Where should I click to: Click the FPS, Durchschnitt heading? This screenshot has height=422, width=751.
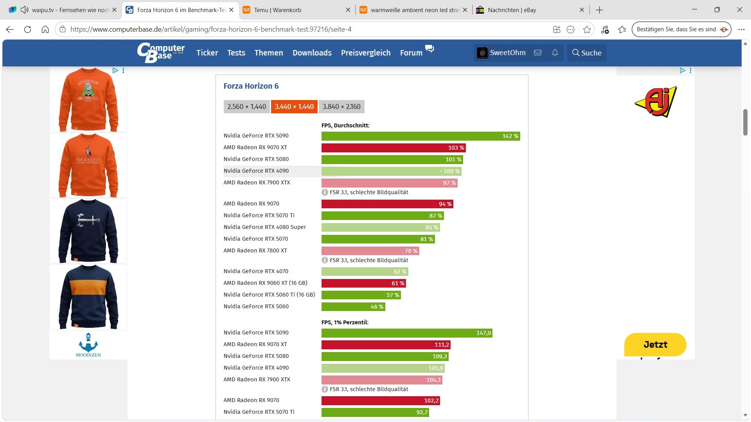345,125
